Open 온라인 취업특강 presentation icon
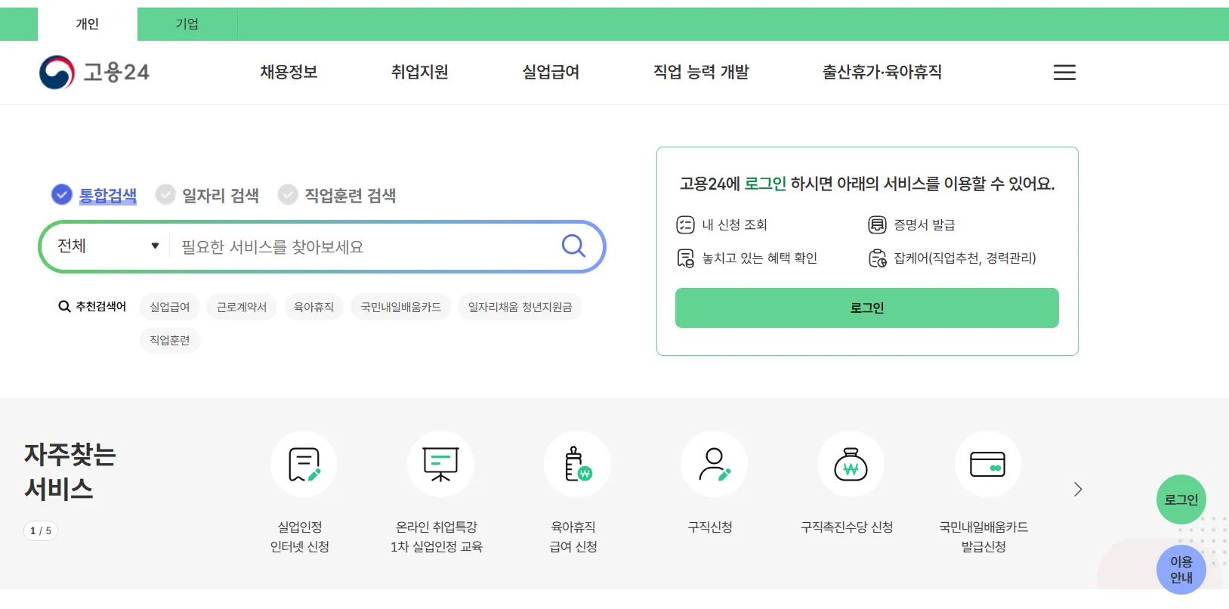Screen dimensions: 1229x609 pos(440,465)
